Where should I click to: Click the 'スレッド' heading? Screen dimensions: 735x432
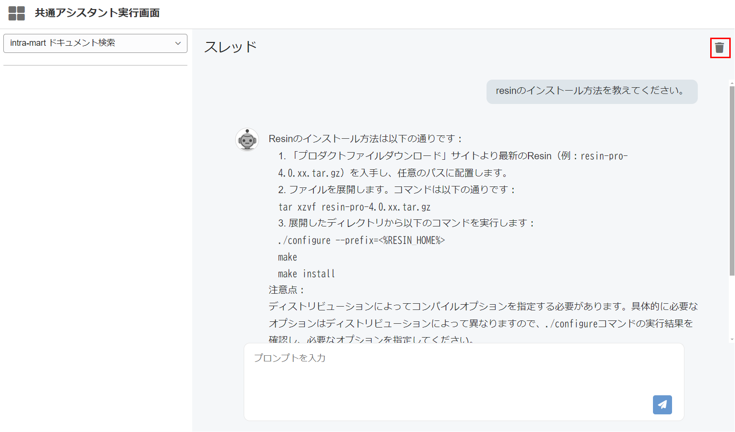point(230,46)
